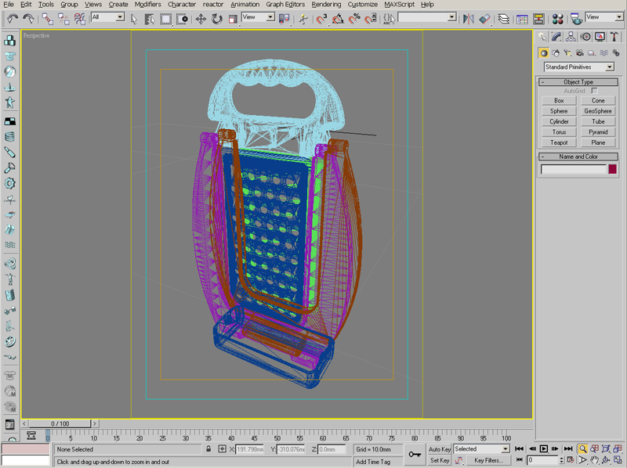
Task: Open the Select by Name dialog
Action: tap(150, 19)
